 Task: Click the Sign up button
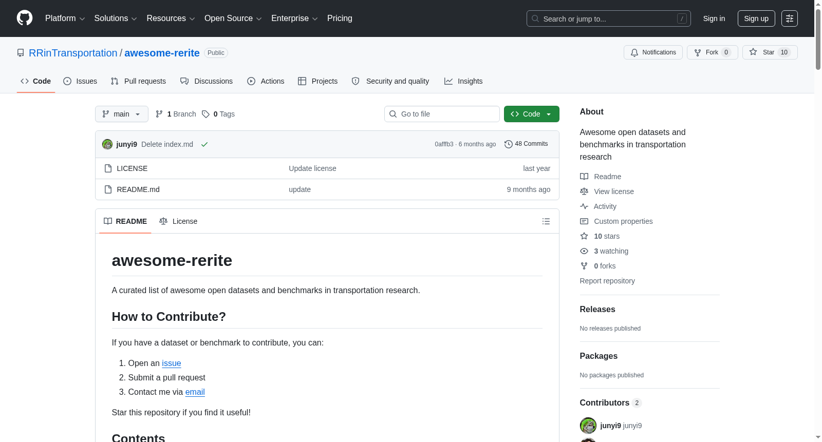point(756,18)
